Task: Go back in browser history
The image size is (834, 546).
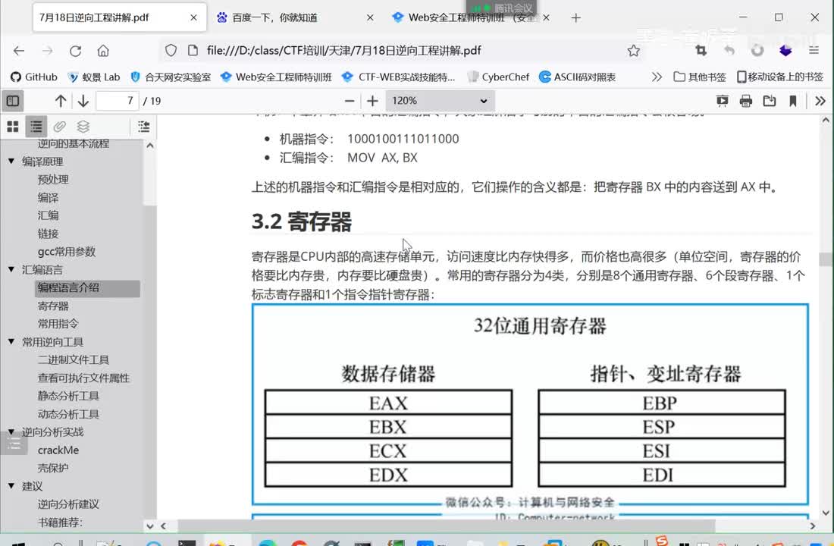Action: (19, 51)
